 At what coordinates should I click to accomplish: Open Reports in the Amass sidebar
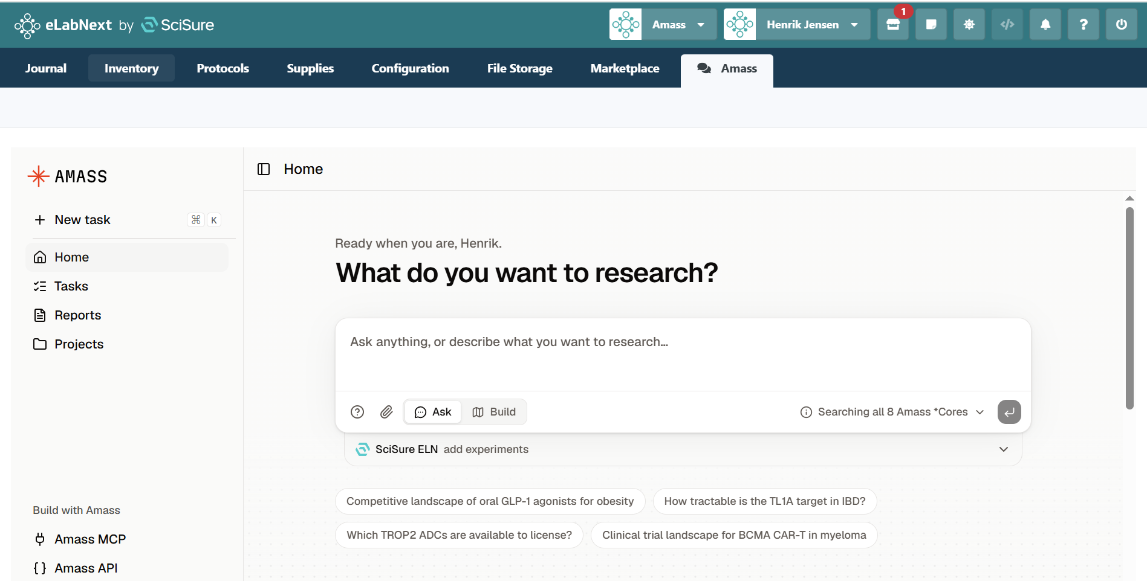pos(127,315)
